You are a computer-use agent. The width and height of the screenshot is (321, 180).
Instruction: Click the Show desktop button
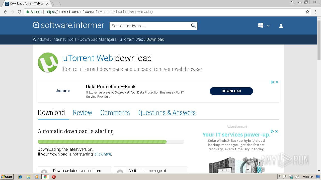318,177
